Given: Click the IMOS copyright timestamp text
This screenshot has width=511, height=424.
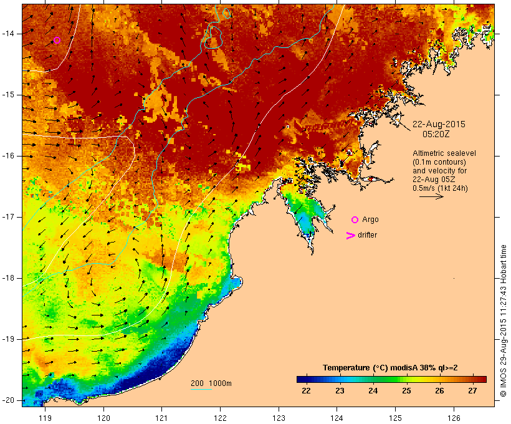Looking at the screenshot, I should (503, 320).
